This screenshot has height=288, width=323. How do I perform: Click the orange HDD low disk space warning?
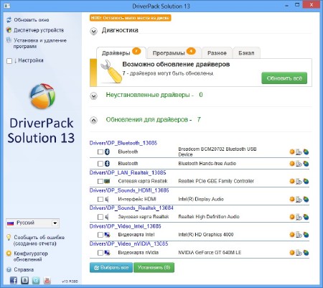[x=131, y=18]
